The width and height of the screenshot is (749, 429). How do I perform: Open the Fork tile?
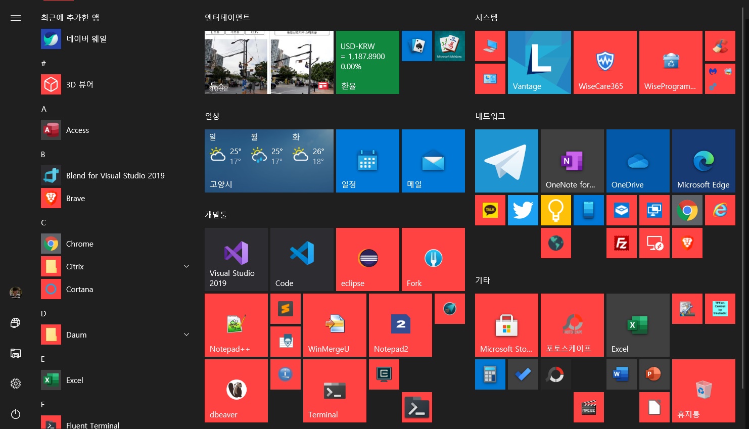point(433,259)
